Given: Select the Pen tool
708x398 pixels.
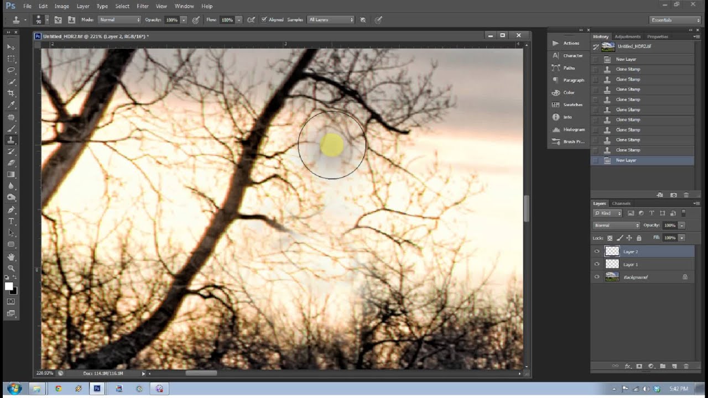Looking at the screenshot, I should [11, 210].
